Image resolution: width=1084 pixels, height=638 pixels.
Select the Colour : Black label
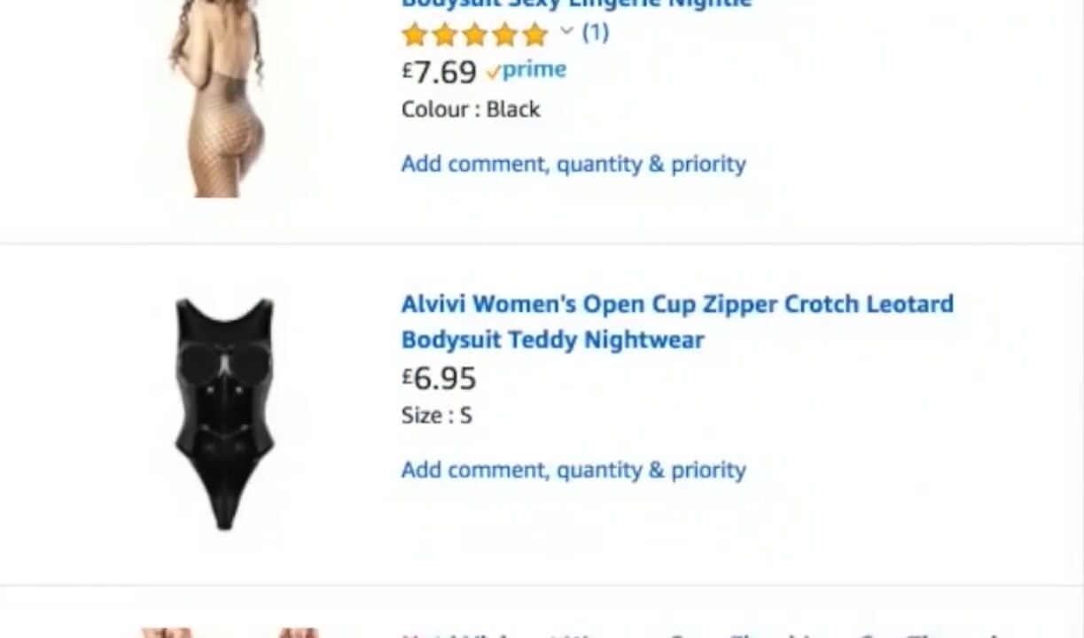[471, 109]
